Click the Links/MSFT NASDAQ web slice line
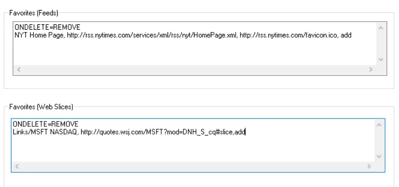This screenshot has width=399, height=187. pyautogui.click(x=129, y=132)
